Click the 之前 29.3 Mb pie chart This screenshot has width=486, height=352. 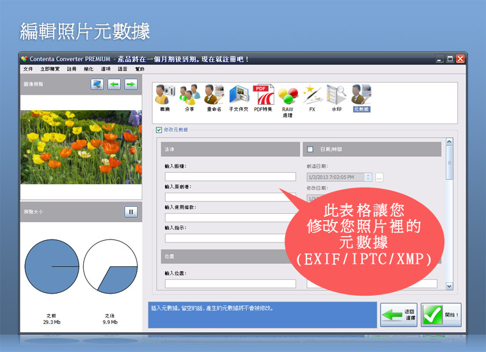pos(52,266)
